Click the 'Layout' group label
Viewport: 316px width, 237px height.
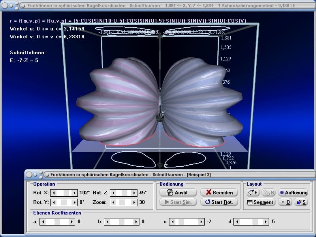(x=254, y=184)
